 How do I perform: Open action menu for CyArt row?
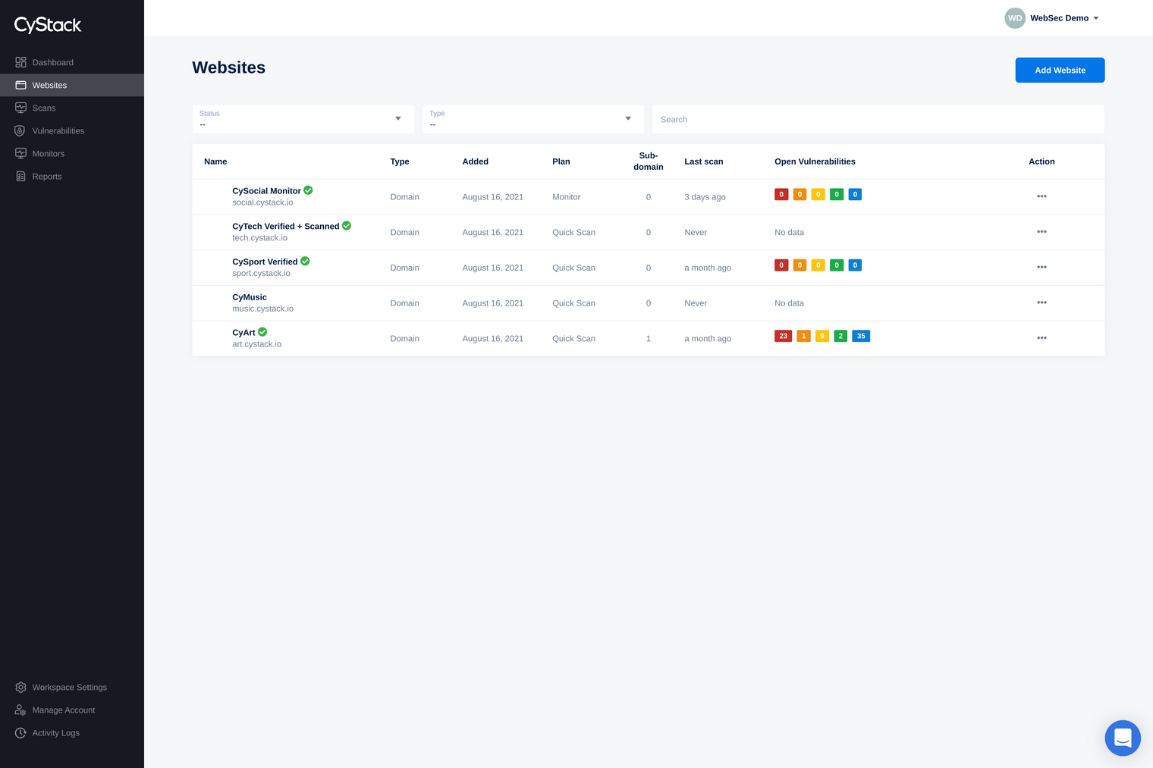coord(1041,338)
